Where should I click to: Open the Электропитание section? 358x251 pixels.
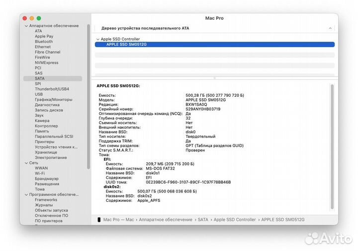(51, 157)
